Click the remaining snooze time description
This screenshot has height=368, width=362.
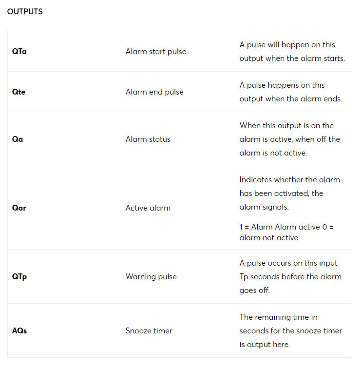(x=291, y=330)
